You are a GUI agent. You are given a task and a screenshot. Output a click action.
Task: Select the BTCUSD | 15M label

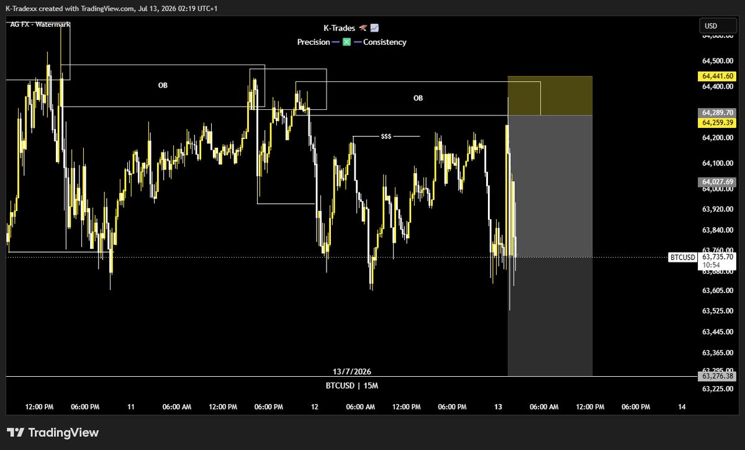click(352, 385)
